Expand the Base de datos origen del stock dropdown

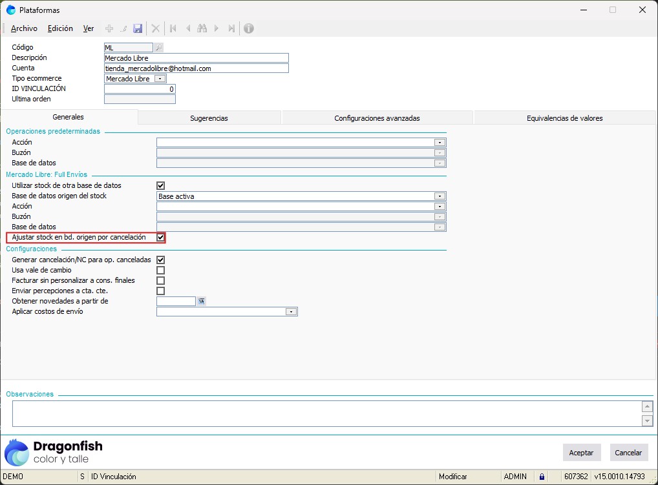point(440,196)
